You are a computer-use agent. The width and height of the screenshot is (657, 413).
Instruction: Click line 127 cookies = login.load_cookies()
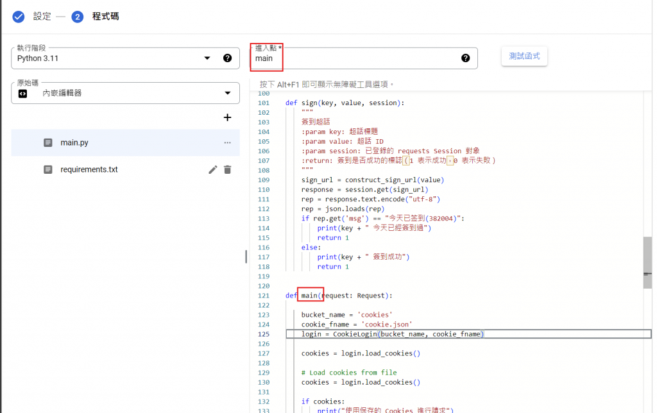(x=361, y=353)
